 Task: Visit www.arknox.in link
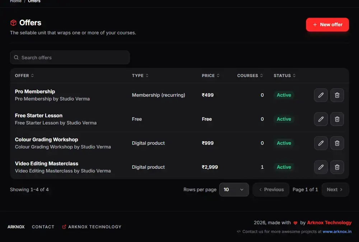click(x=337, y=232)
